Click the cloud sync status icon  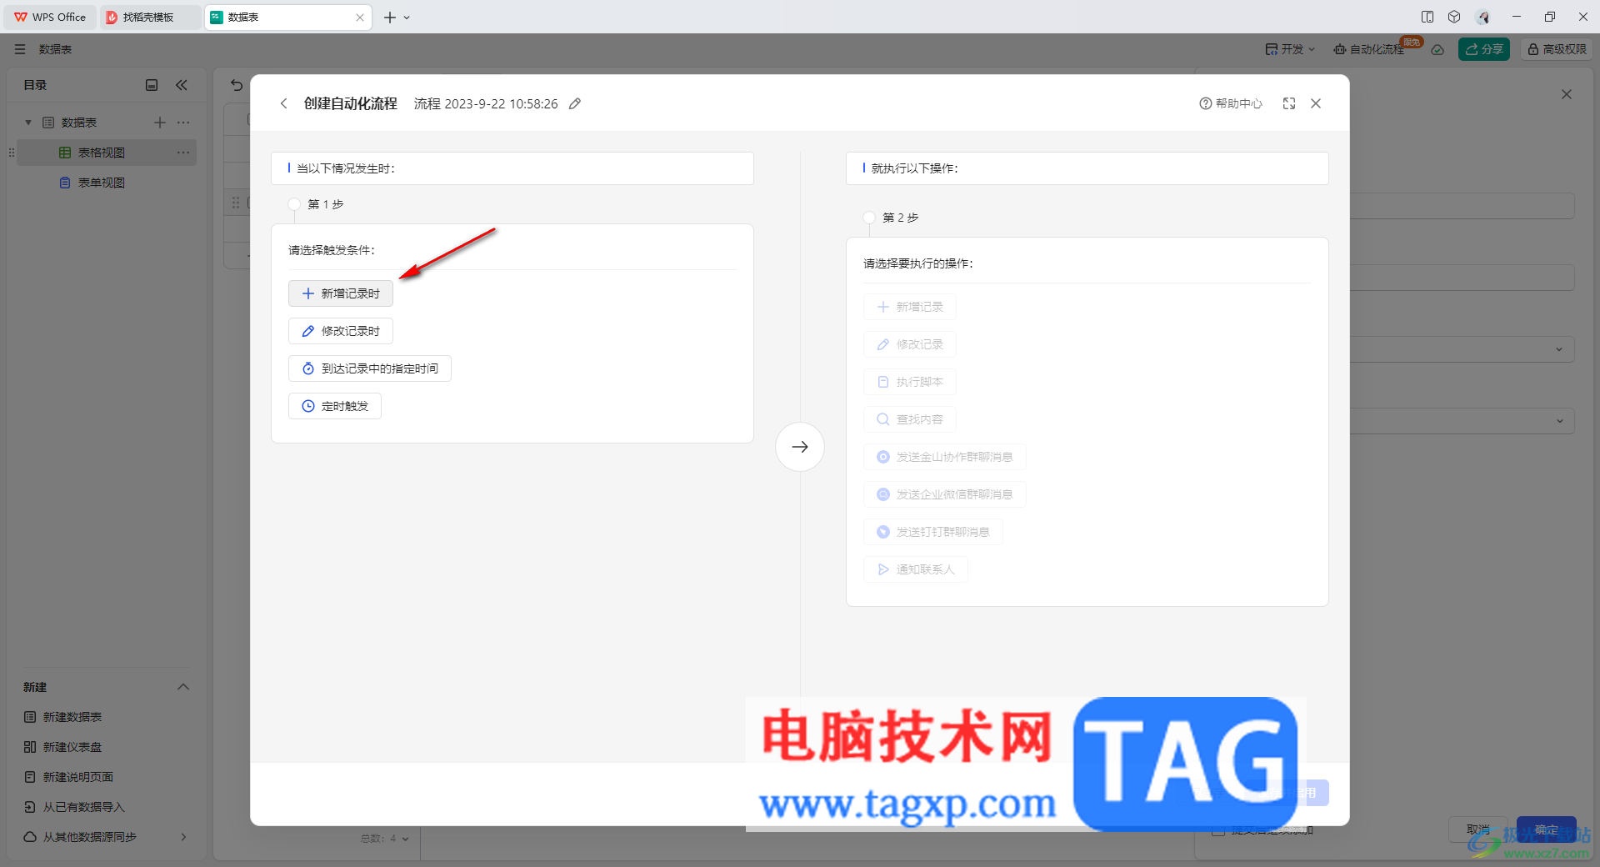1437,49
